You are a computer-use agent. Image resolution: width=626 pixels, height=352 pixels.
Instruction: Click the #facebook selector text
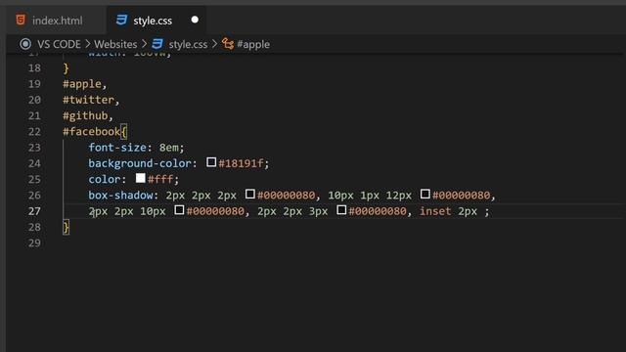coord(91,132)
